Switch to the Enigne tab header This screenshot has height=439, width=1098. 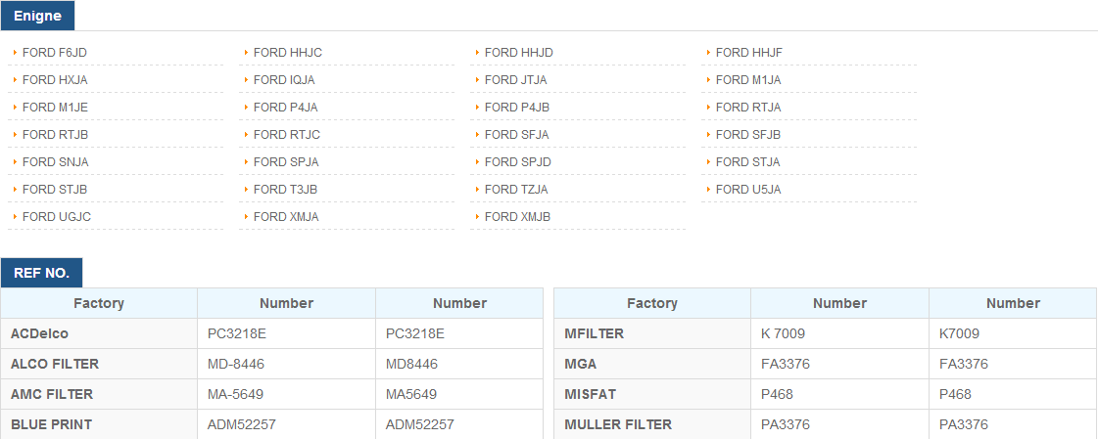point(38,16)
